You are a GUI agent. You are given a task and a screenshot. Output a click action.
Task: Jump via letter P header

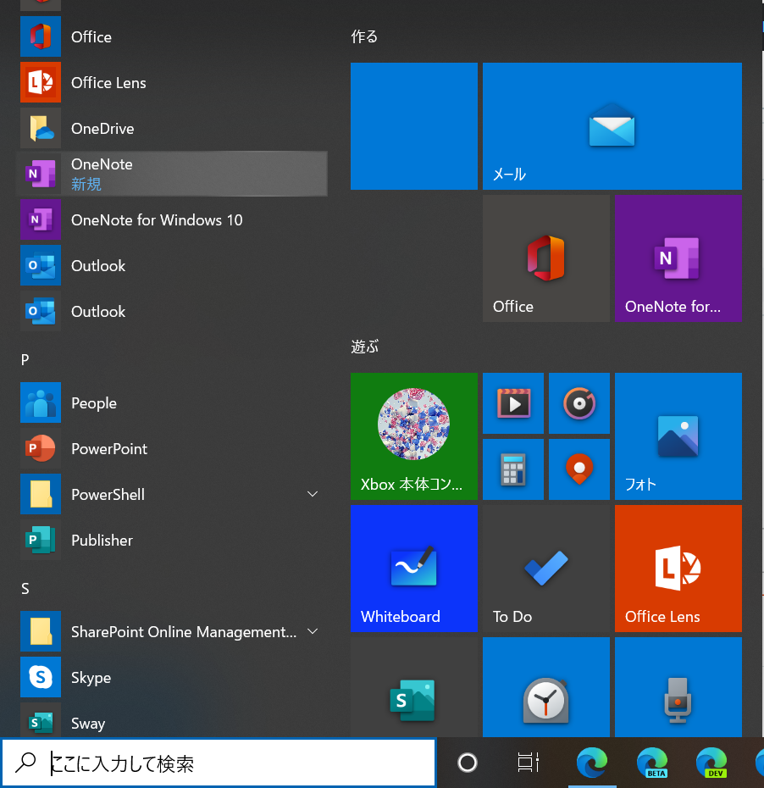tap(25, 360)
